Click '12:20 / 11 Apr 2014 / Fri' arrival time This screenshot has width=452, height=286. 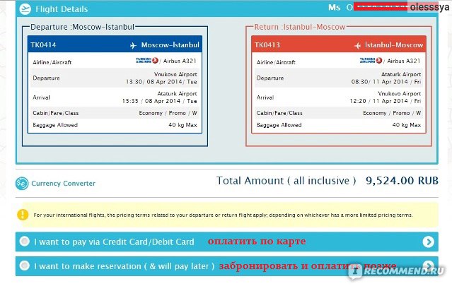click(386, 101)
